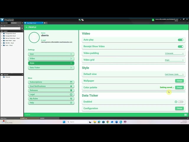Viewport: 189px width, 142px height.
Task: Click the delete X icon in navigation toolbar
Action: pyautogui.click(x=5, y=26)
